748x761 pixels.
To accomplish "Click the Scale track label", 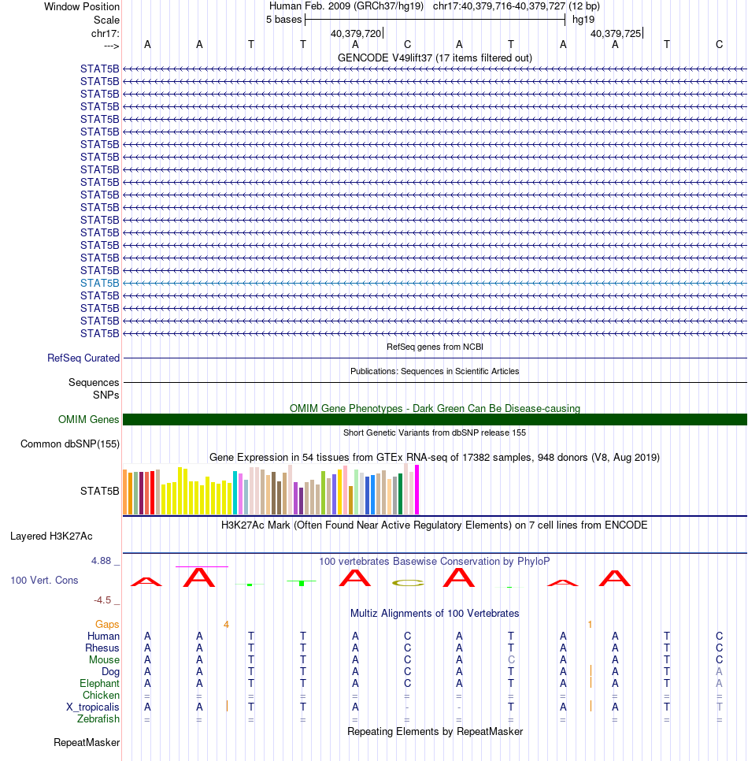I will coord(106,20).
